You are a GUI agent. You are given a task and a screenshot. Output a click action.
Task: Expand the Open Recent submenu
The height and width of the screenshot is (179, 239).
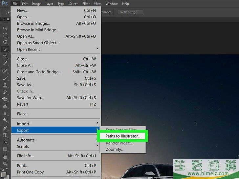(x=56, y=50)
